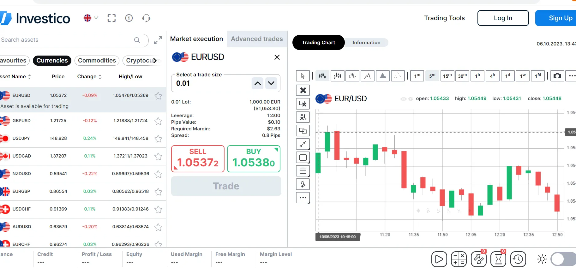This screenshot has height=268, width=576.
Task: Open the play tutorial icon in bottom bar
Action: [x=439, y=259]
